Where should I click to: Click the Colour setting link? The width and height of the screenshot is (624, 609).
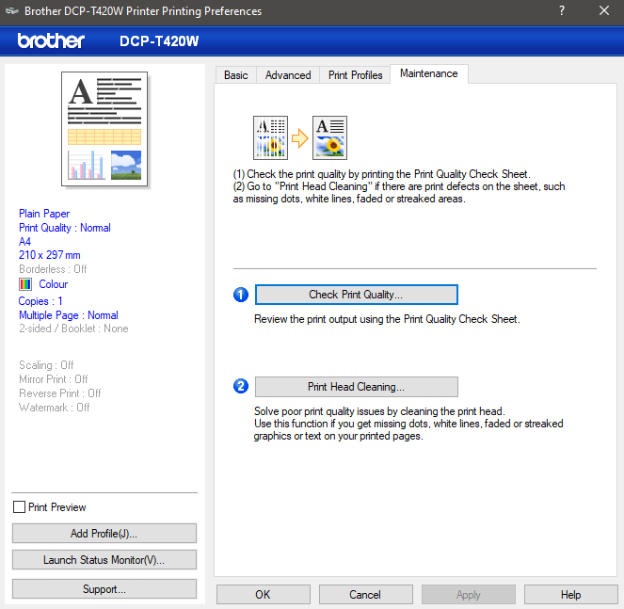[x=54, y=284]
